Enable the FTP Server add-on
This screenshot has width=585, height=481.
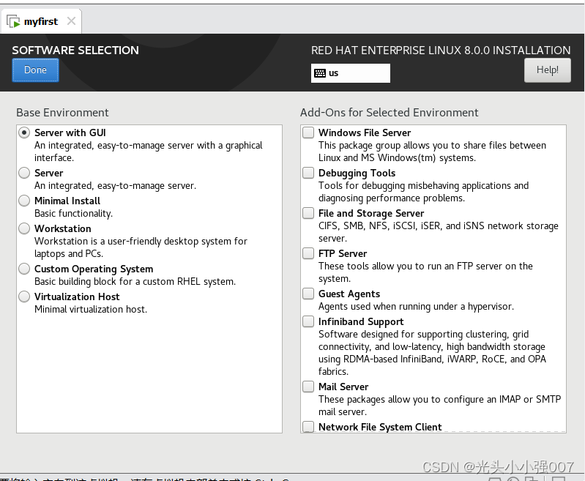[308, 254]
